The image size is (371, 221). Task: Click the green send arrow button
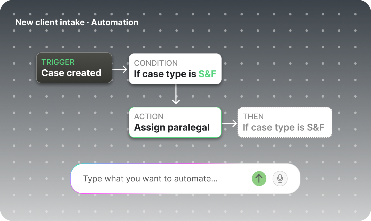pos(259,179)
